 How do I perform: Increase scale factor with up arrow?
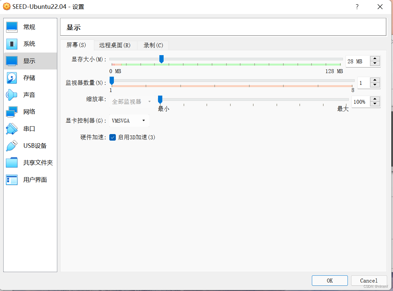375,99
